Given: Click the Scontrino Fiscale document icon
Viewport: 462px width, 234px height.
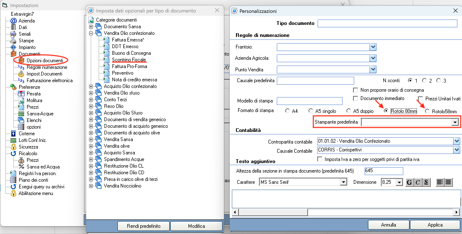Looking at the screenshot, I should pyautogui.click(x=107, y=60).
